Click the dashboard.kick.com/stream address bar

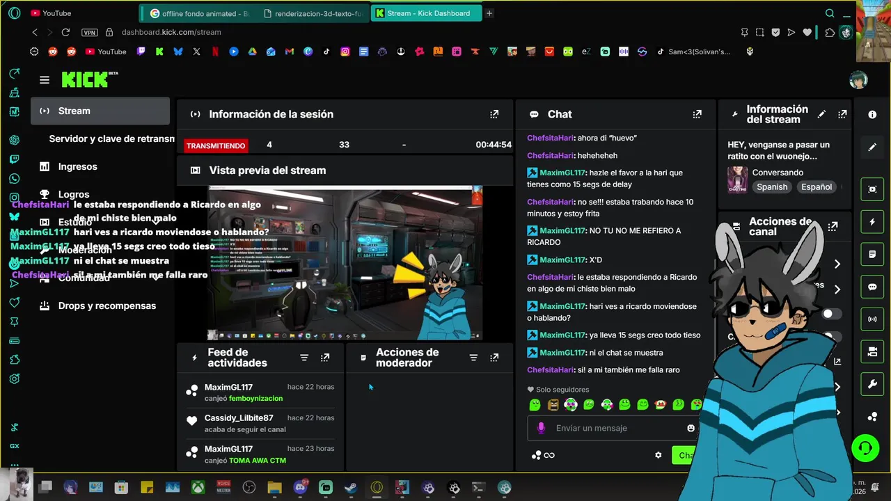click(171, 32)
